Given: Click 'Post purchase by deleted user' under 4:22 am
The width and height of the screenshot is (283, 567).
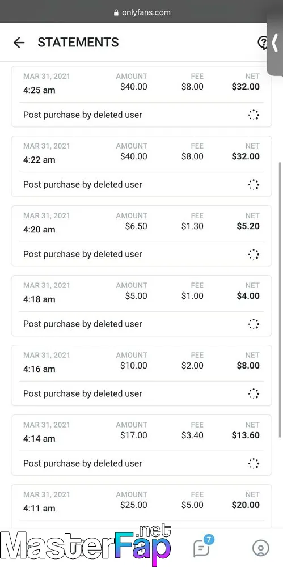Looking at the screenshot, I should [82, 185].
